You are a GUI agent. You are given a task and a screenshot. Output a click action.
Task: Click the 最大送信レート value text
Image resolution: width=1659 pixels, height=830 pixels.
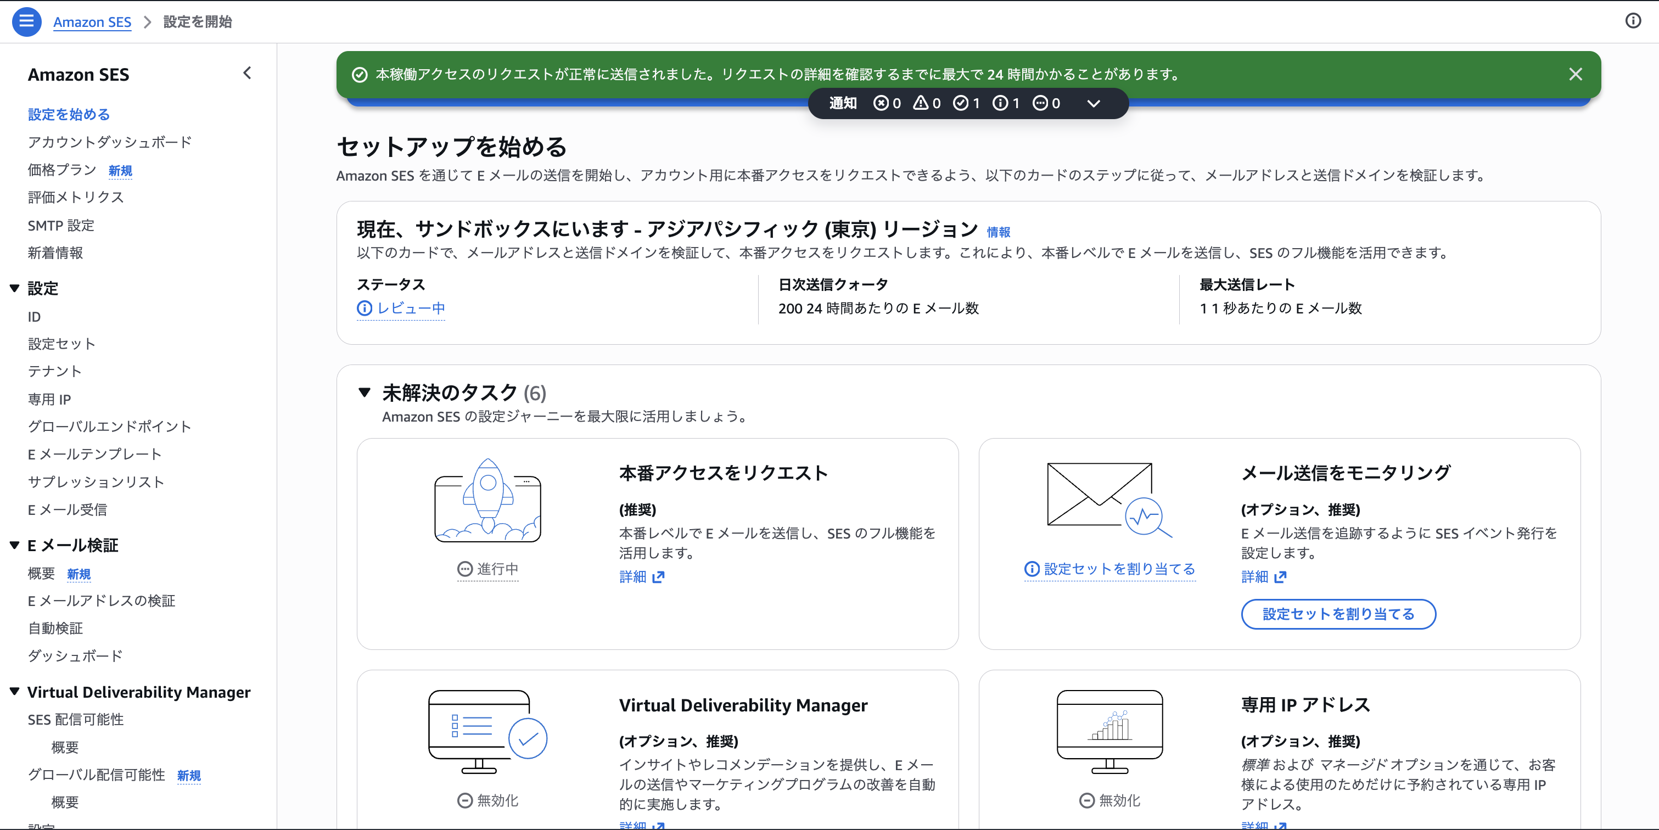[x=1280, y=309]
